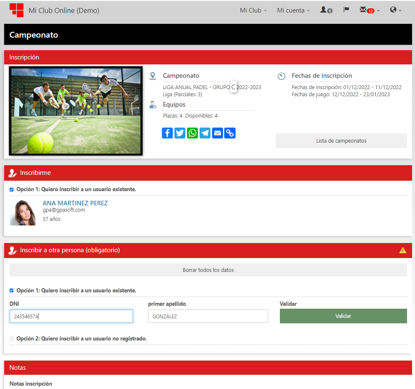Share championship via Twitter icon
The image size is (415, 389).
click(x=180, y=133)
